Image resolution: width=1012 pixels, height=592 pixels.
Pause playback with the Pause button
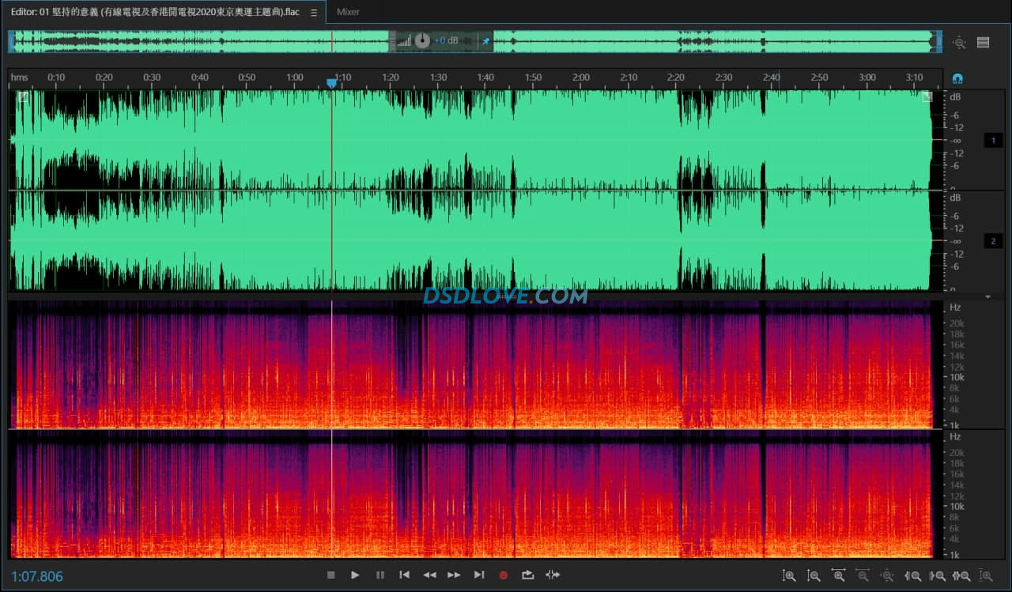pos(379,575)
